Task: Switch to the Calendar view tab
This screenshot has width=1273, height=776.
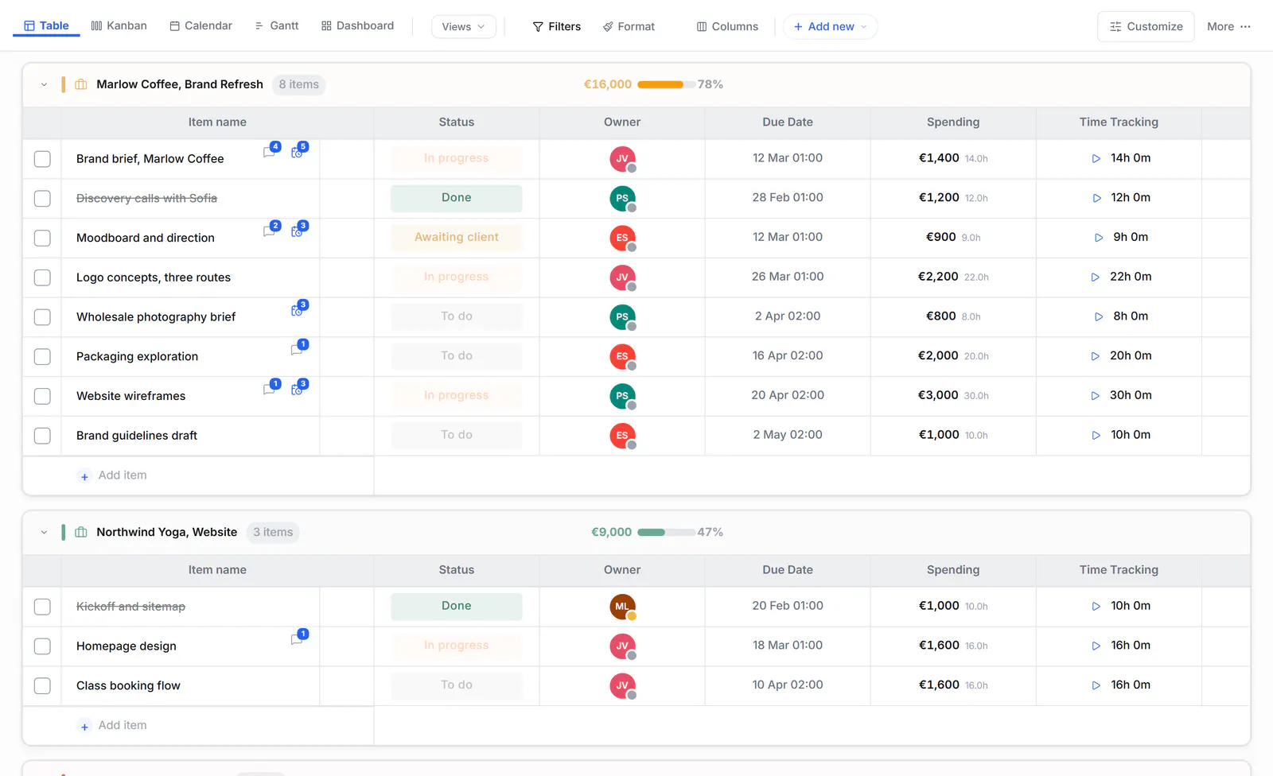Action: pos(201,25)
